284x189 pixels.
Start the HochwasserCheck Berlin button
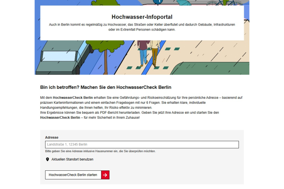(77, 175)
